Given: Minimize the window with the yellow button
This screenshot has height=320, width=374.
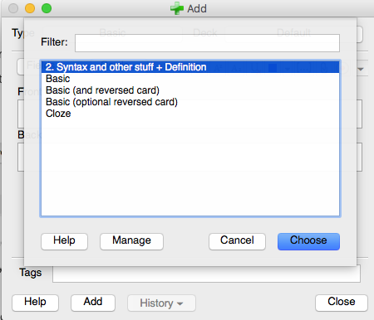Looking at the screenshot, I should click(30, 8).
